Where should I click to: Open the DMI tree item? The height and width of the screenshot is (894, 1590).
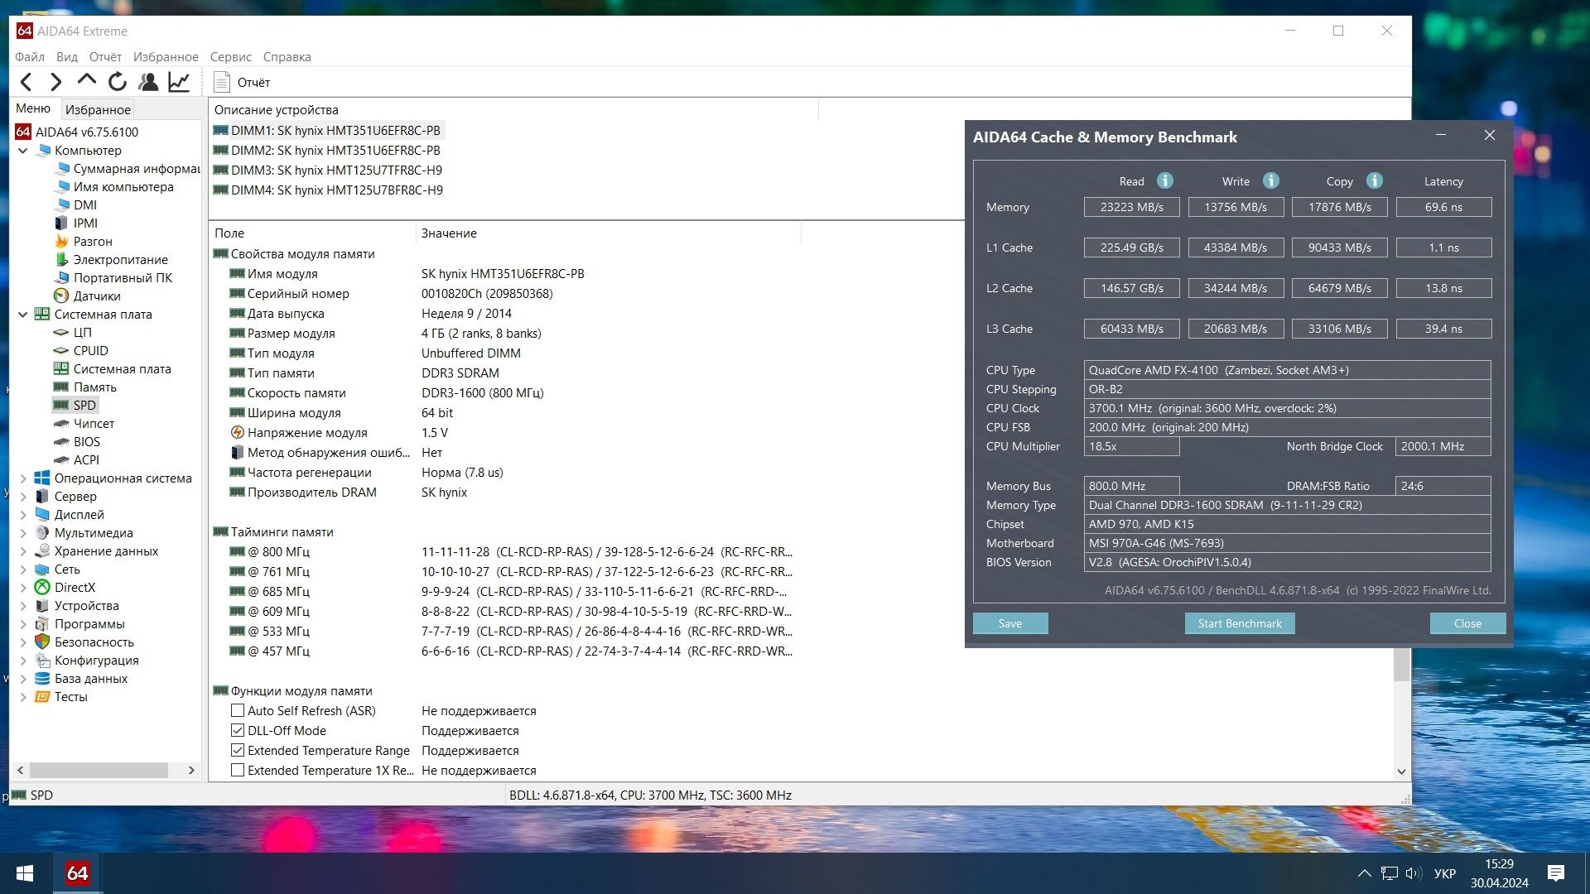(x=84, y=205)
